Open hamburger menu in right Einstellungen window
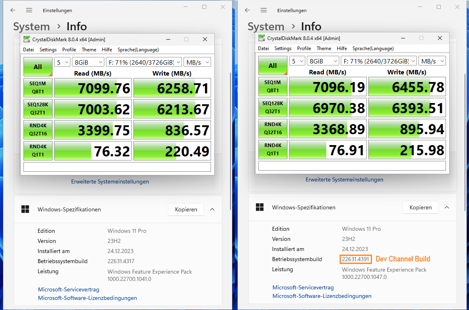The width and height of the screenshot is (469, 310). point(264,10)
